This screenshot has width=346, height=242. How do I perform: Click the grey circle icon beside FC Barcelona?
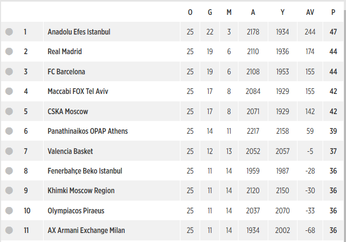click(x=9, y=72)
